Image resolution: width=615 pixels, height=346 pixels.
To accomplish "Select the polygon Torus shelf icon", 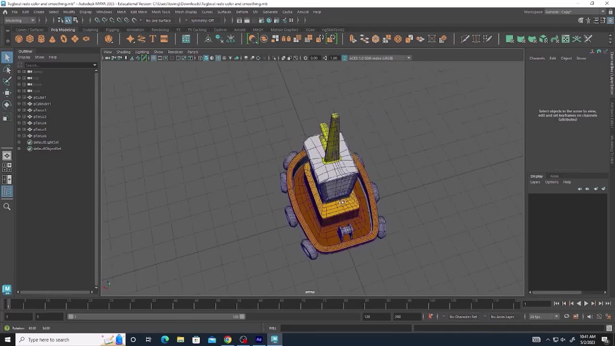I will [x=63, y=39].
